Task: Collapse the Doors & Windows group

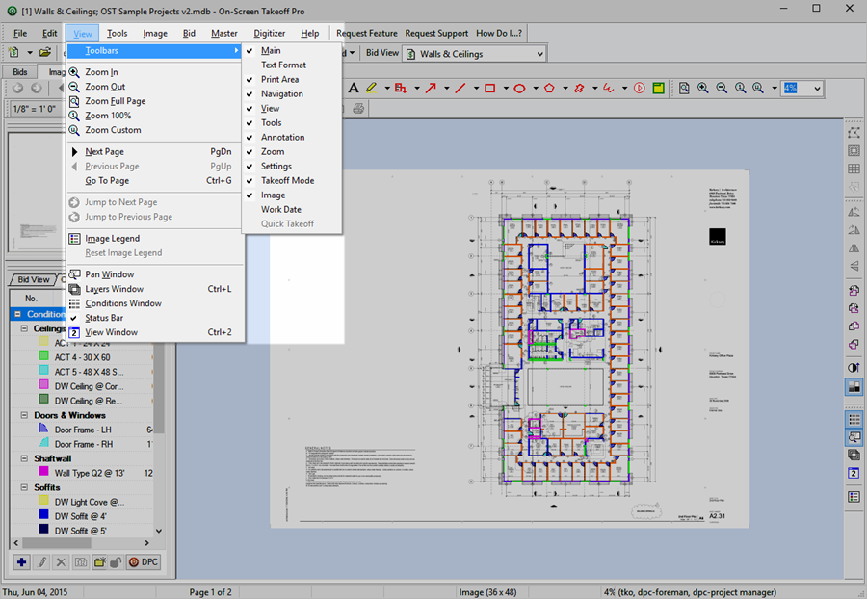Action: tap(24, 415)
